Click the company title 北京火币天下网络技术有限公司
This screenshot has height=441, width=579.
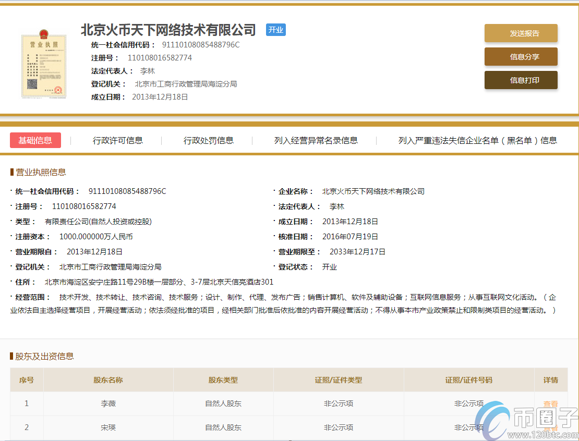[168, 30]
